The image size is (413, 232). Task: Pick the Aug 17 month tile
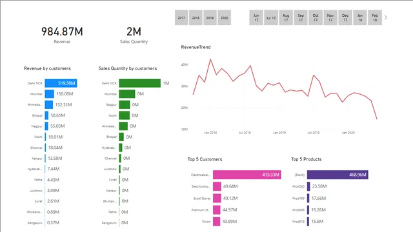[x=286, y=17]
